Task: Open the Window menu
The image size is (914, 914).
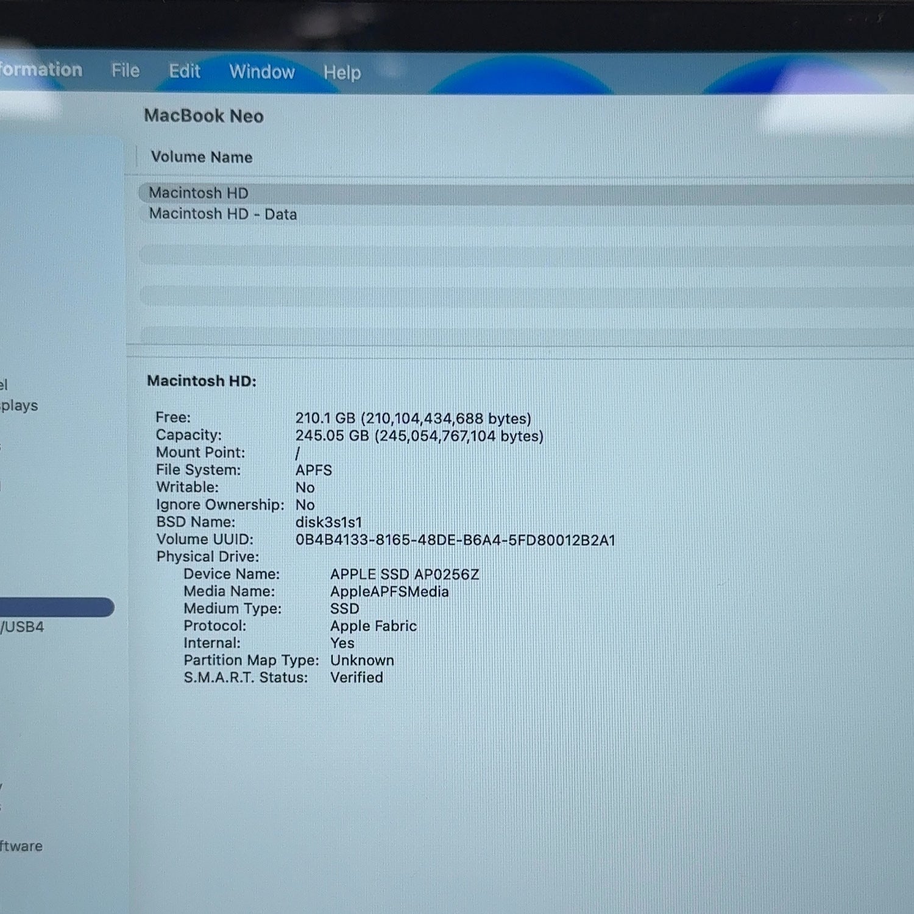Action: tap(262, 72)
